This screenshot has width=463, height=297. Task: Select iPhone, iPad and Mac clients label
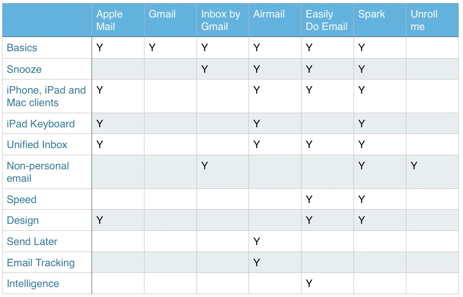tap(46, 97)
